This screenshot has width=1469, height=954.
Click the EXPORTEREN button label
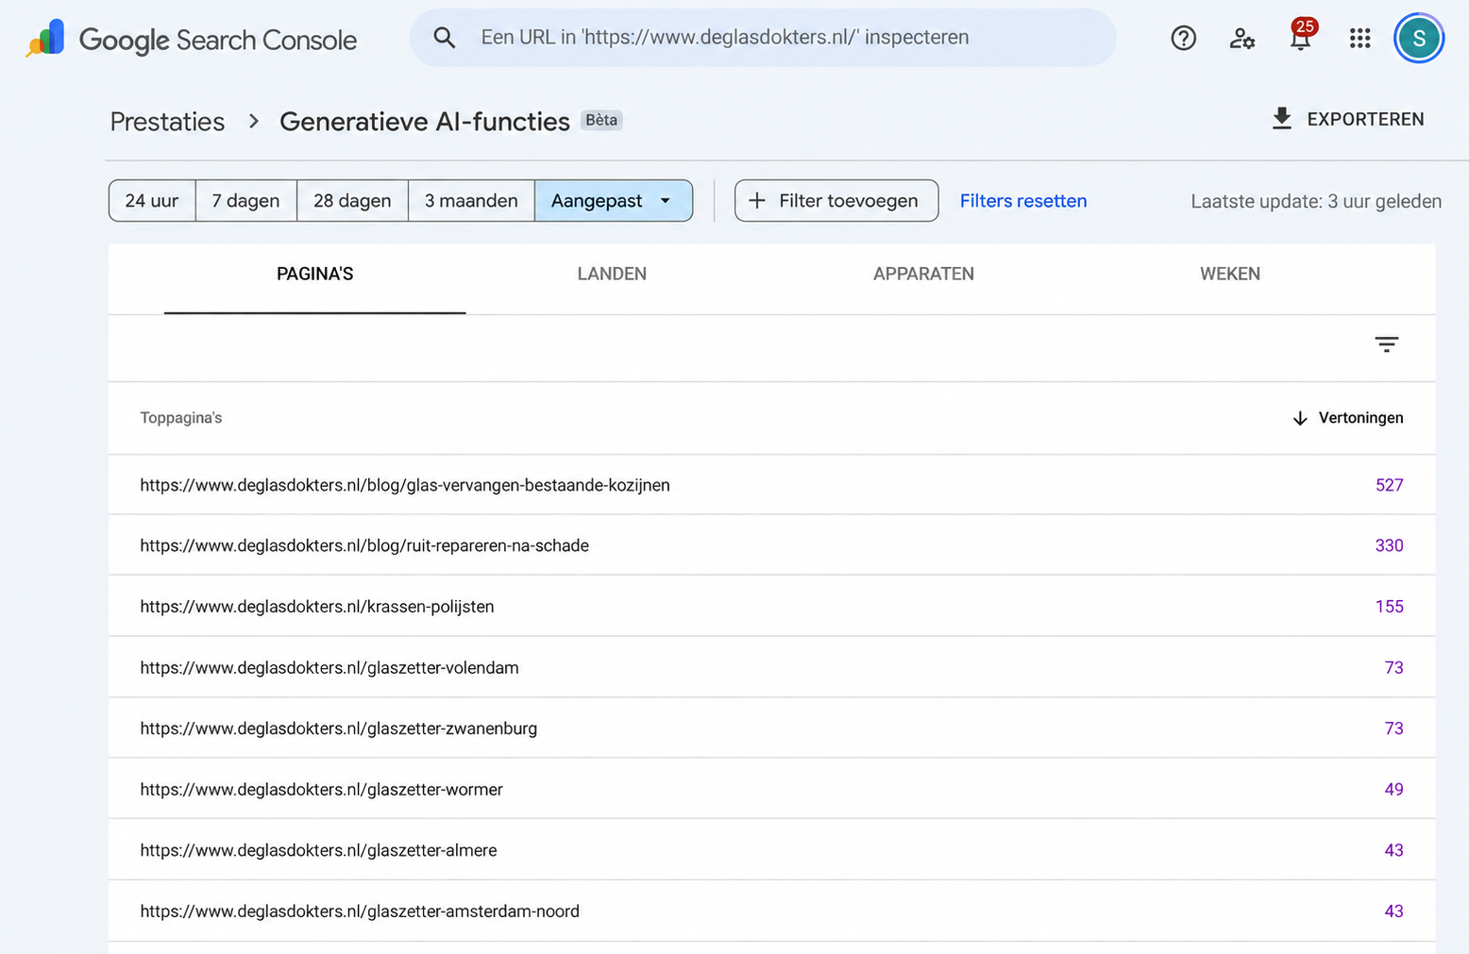pyautogui.click(x=1365, y=120)
